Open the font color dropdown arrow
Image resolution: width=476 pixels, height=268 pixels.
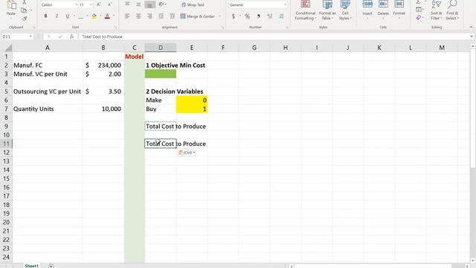click(114, 16)
